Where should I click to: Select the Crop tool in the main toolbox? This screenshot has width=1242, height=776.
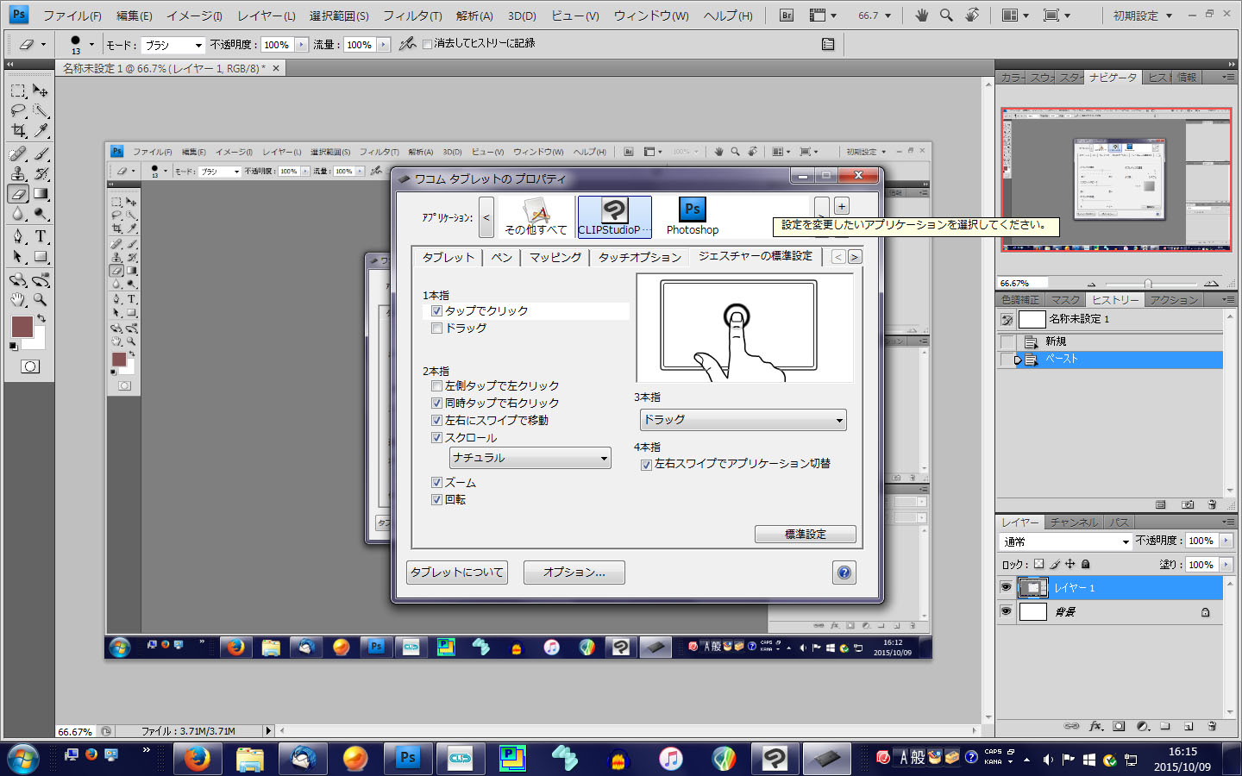pyautogui.click(x=17, y=131)
